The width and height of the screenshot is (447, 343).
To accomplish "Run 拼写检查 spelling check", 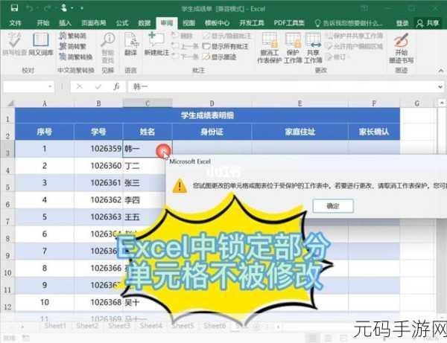I will coord(14,44).
